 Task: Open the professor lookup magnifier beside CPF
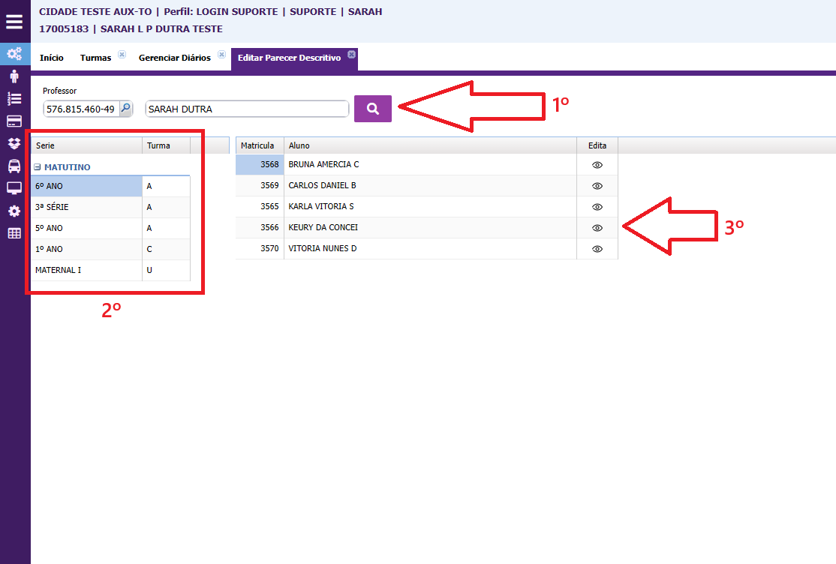(126, 109)
